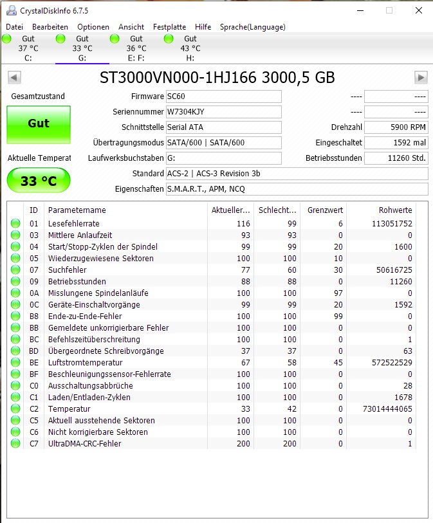
Task: Click green status dot for Lesefehlerrate
Action: click(15, 223)
